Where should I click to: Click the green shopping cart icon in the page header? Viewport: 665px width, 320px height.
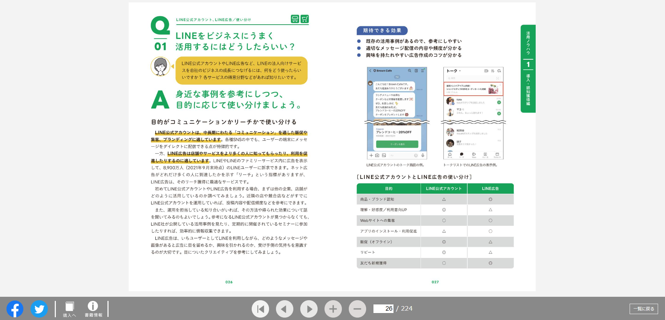point(305,19)
